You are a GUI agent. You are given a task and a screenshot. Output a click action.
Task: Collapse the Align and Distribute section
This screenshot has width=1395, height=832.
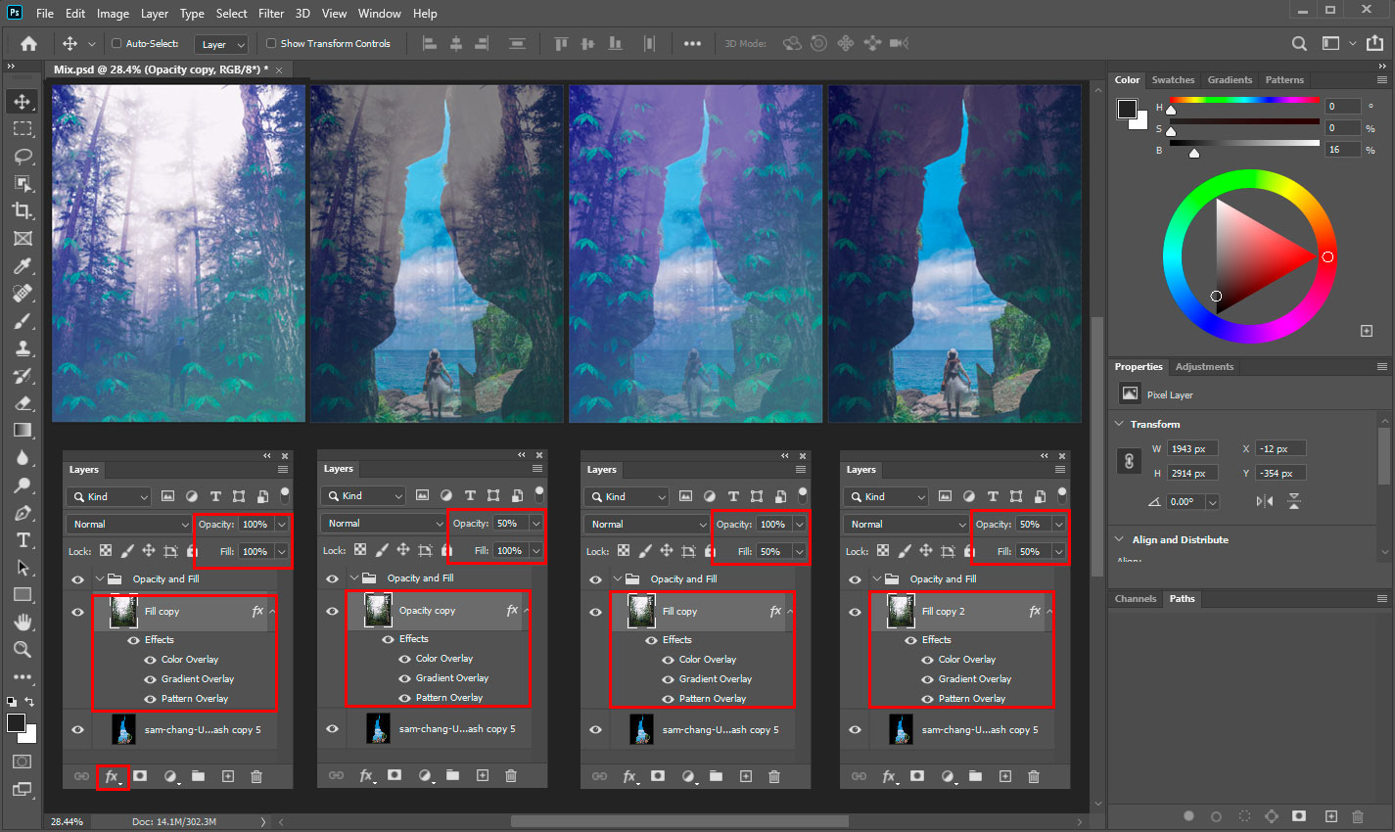click(x=1120, y=539)
